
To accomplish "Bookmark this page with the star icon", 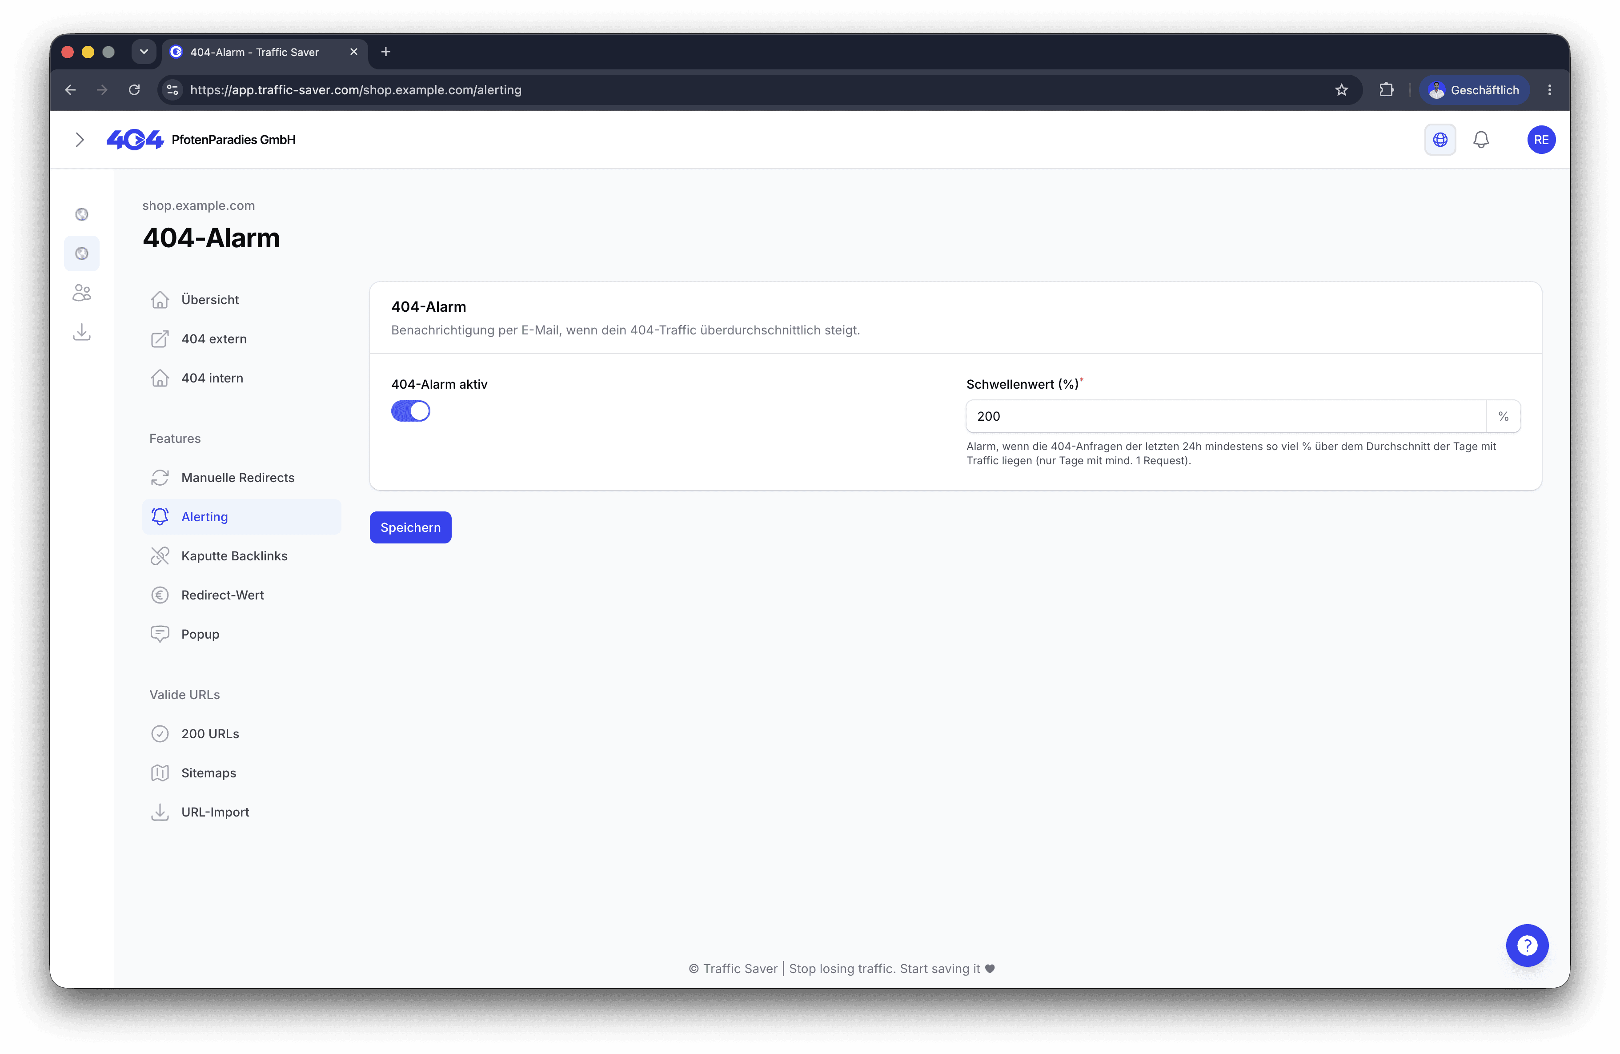I will [x=1341, y=90].
